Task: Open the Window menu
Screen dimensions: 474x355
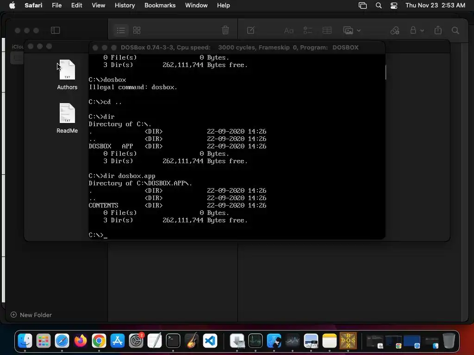Action: pyautogui.click(x=196, y=5)
